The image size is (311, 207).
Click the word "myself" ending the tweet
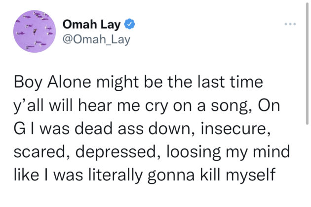coord(250,175)
